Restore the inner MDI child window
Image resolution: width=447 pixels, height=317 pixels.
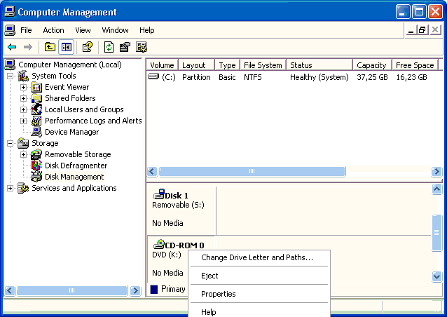tap(422, 30)
